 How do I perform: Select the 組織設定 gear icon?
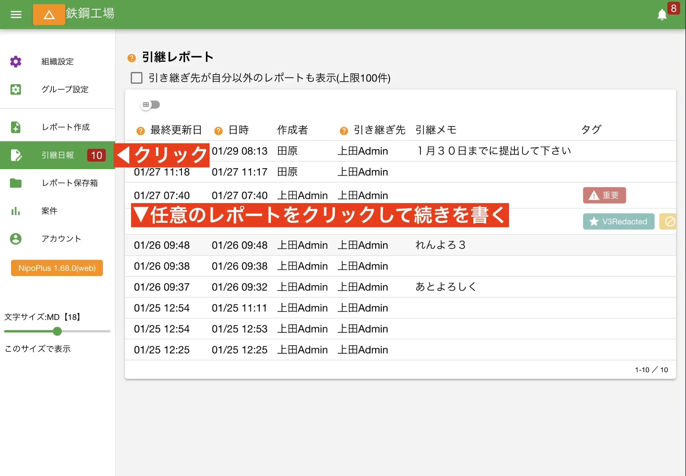coord(16,62)
